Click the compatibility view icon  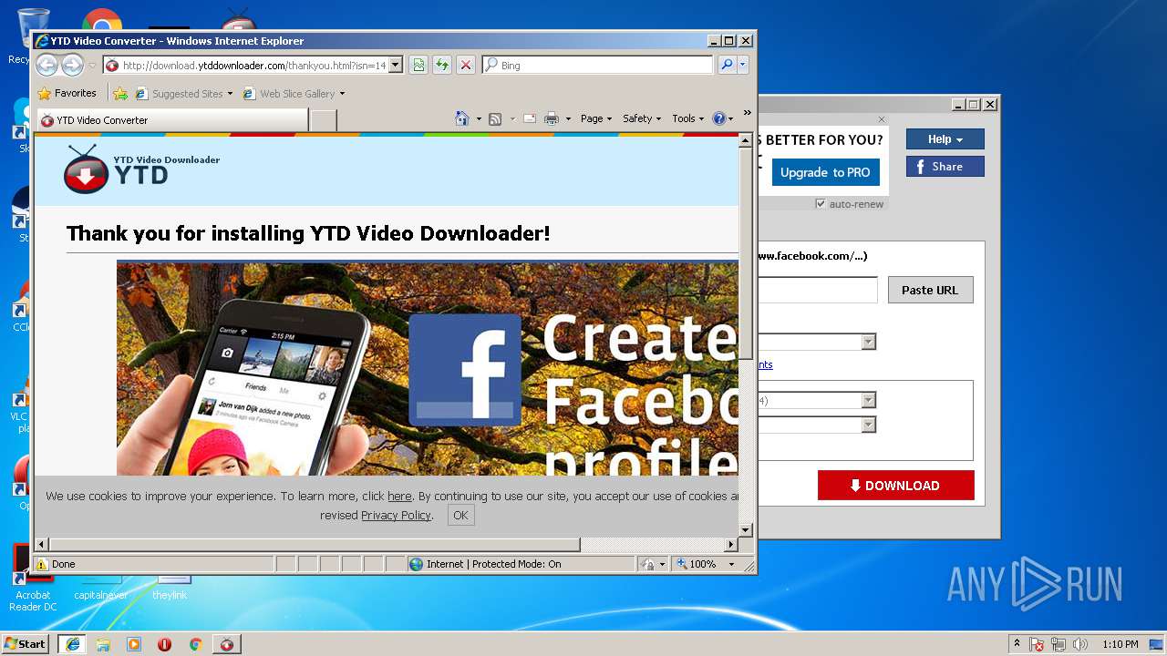418,65
